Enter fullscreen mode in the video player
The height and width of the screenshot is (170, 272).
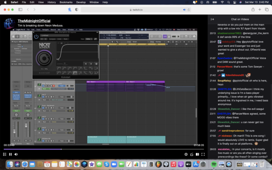pyautogui.click(x=203, y=154)
